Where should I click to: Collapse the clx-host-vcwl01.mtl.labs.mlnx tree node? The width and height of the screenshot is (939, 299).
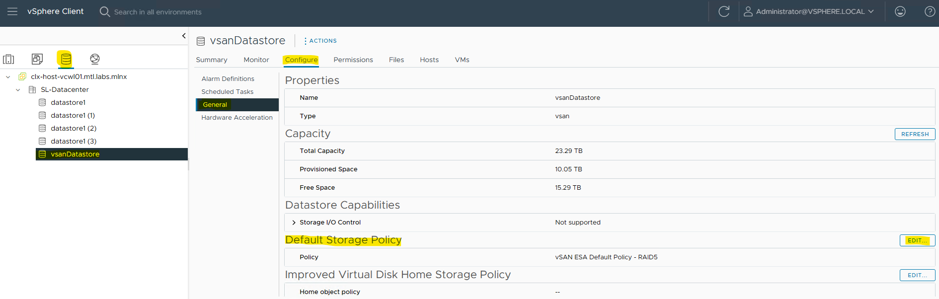click(x=8, y=77)
